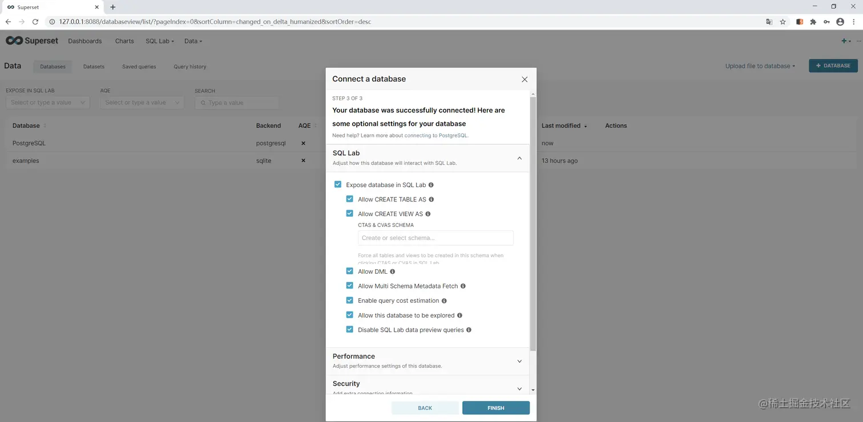The width and height of the screenshot is (863, 422).
Task: Toggle Allow Multi Schema Metadata Fetch checkbox
Action: (x=350, y=286)
